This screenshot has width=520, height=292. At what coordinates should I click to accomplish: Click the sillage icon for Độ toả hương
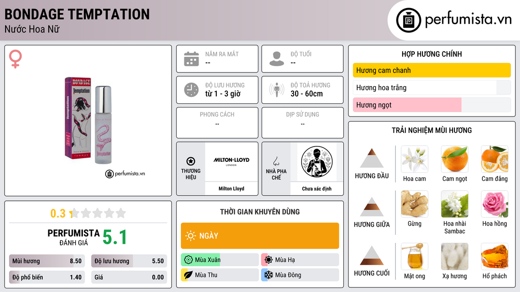click(x=277, y=90)
